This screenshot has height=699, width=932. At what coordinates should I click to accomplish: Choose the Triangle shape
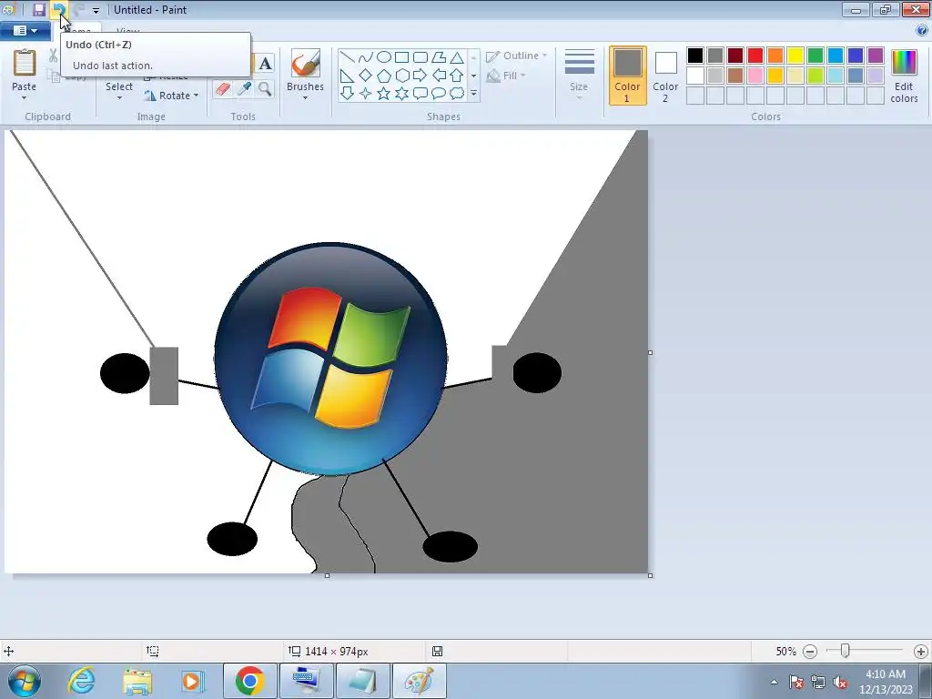point(457,57)
